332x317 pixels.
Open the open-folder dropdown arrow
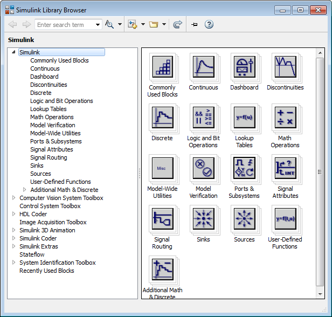(x=164, y=24)
